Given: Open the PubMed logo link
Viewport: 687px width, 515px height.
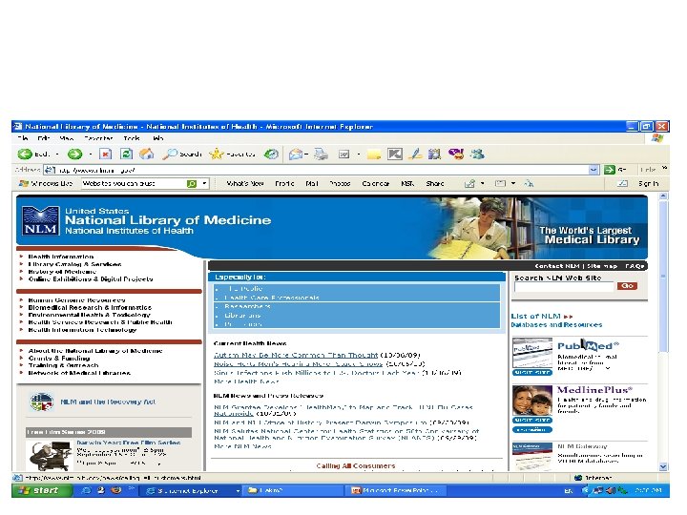Looking at the screenshot, I should point(588,345).
